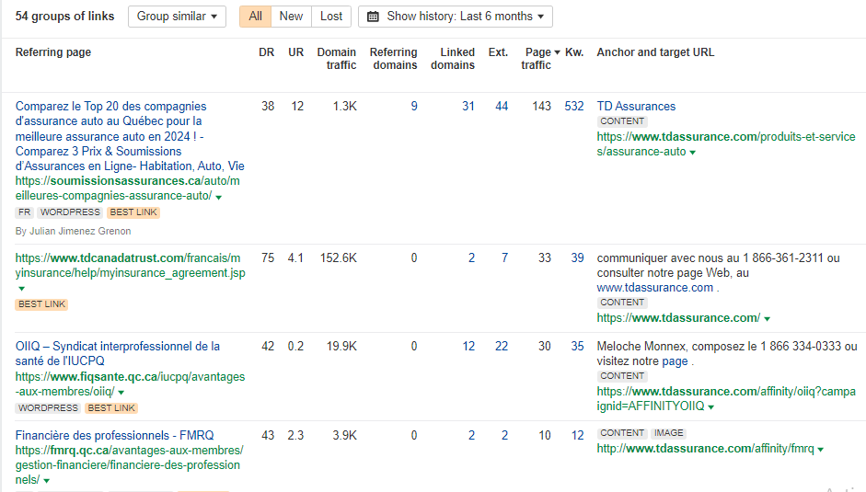Click the www.tdassurance.com anchor text link
This screenshot has width=866, height=492.
tap(654, 288)
